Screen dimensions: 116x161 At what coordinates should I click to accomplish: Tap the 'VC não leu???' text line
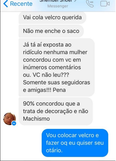[x=51, y=75]
